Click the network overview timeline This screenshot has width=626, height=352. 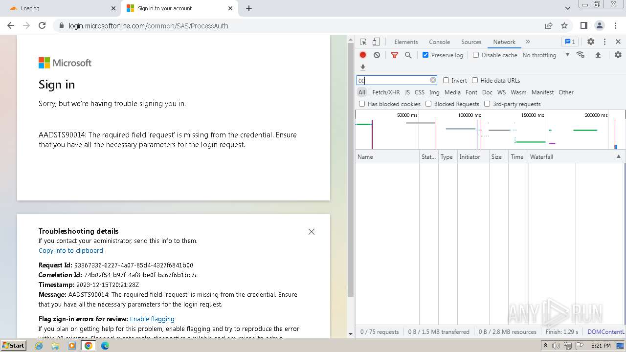490,130
